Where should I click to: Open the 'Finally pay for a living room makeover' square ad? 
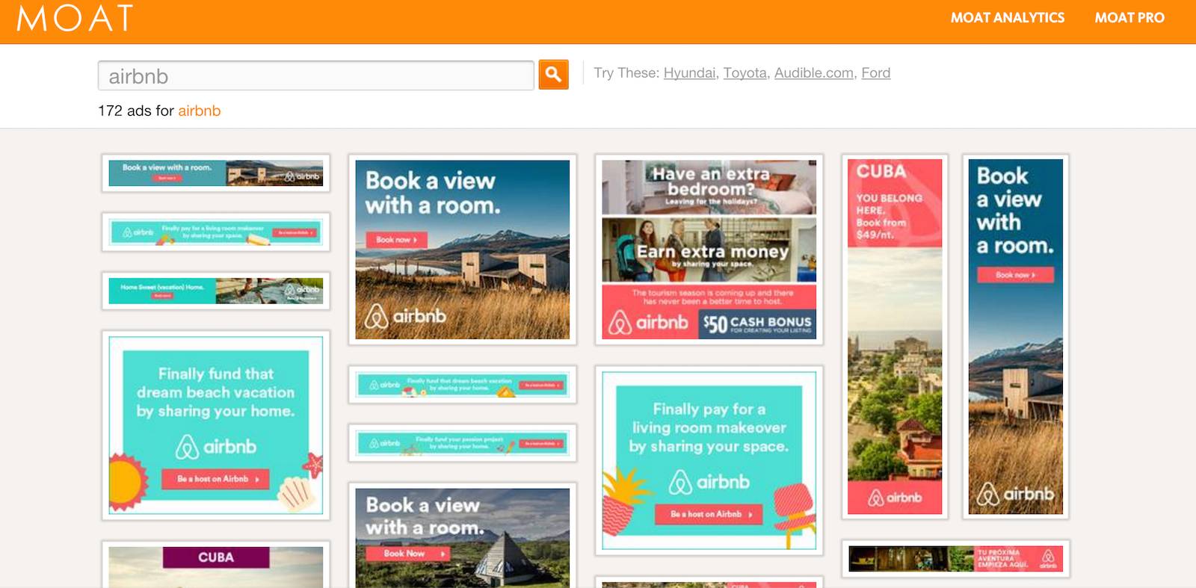coord(709,460)
